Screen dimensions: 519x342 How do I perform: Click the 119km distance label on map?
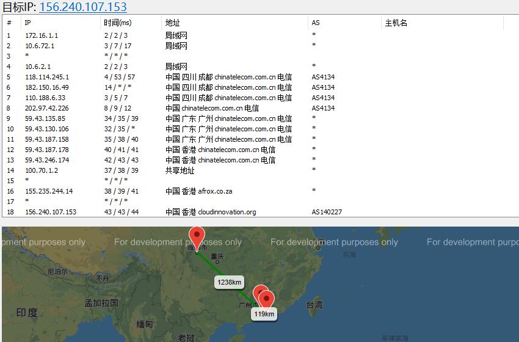click(x=264, y=314)
